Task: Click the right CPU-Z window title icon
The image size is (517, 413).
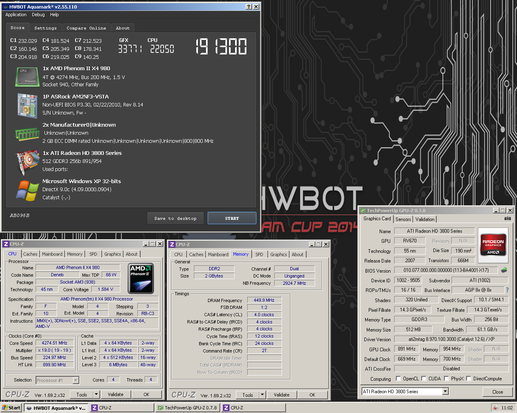Action: [172, 244]
